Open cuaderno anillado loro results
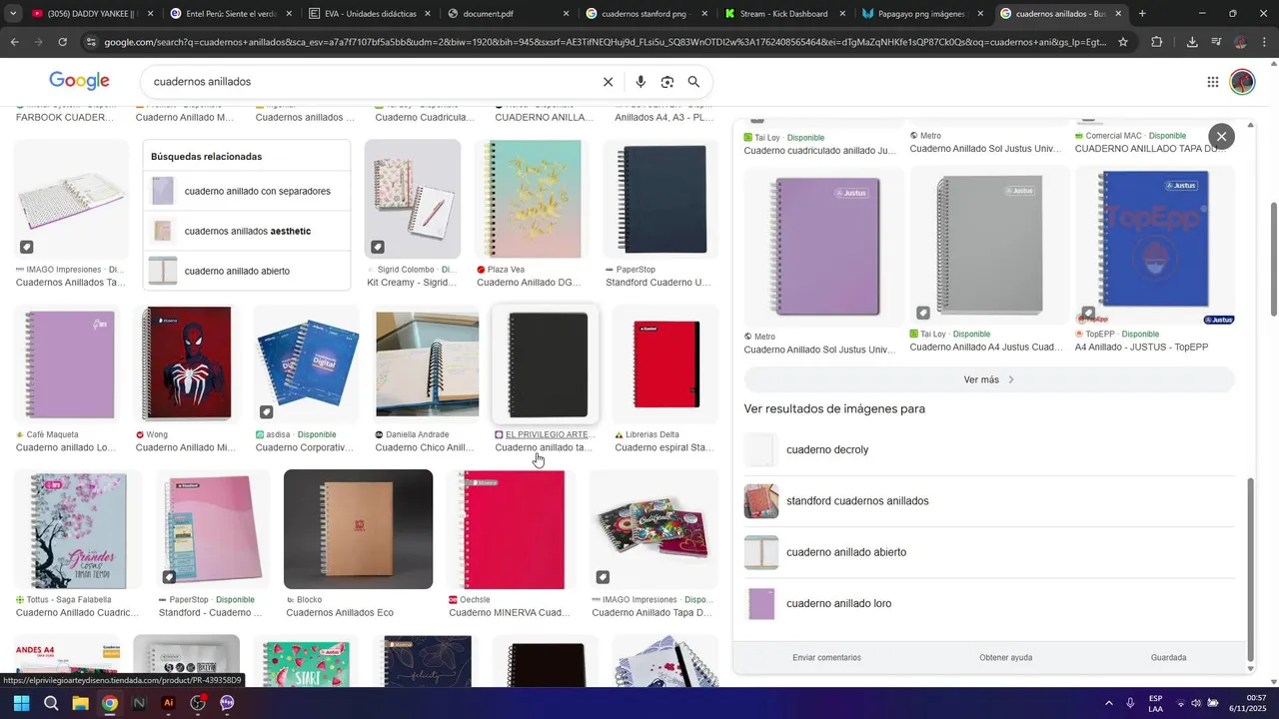Viewport: 1279px width, 719px height. 989,603
